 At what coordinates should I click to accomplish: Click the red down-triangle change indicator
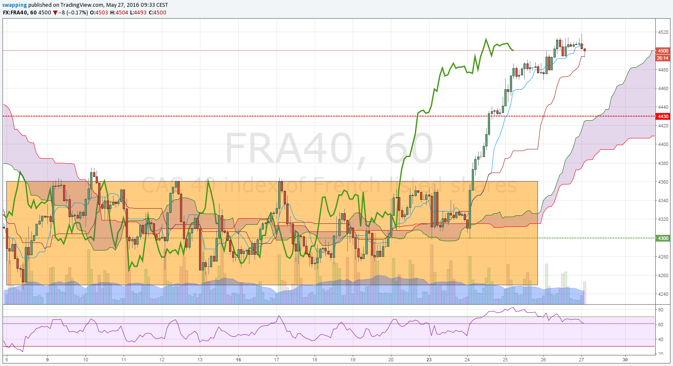pyautogui.click(x=55, y=13)
